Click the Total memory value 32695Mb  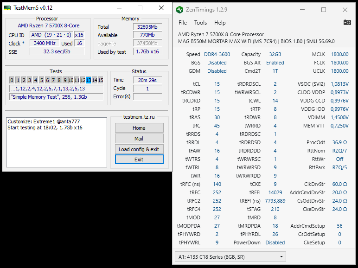tap(147, 27)
